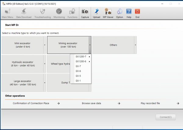Choose EX-1 from the model list
This screenshot has width=183, height=130.
pyautogui.click(x=81, y=81)
